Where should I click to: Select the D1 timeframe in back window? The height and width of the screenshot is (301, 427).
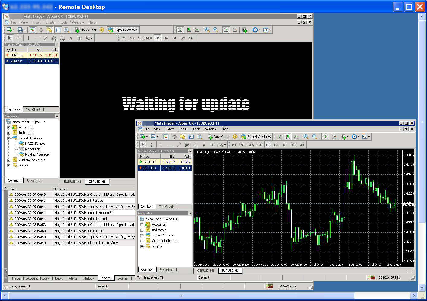(x=174, y=38)
